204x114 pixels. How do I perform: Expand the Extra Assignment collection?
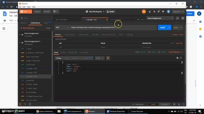point(20,35)
